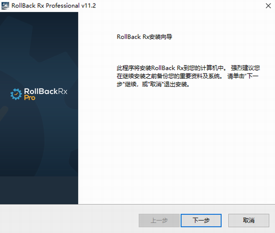Click the second description line about backing up data
Image resolution: width=275 pixels, height=233 pixels.
click(x=187, y=76)
